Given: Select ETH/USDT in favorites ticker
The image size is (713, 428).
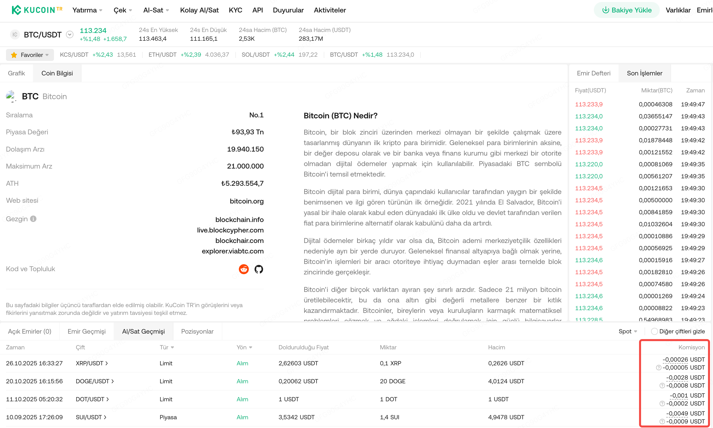Looking at the screenshot, I should (162, 55).
